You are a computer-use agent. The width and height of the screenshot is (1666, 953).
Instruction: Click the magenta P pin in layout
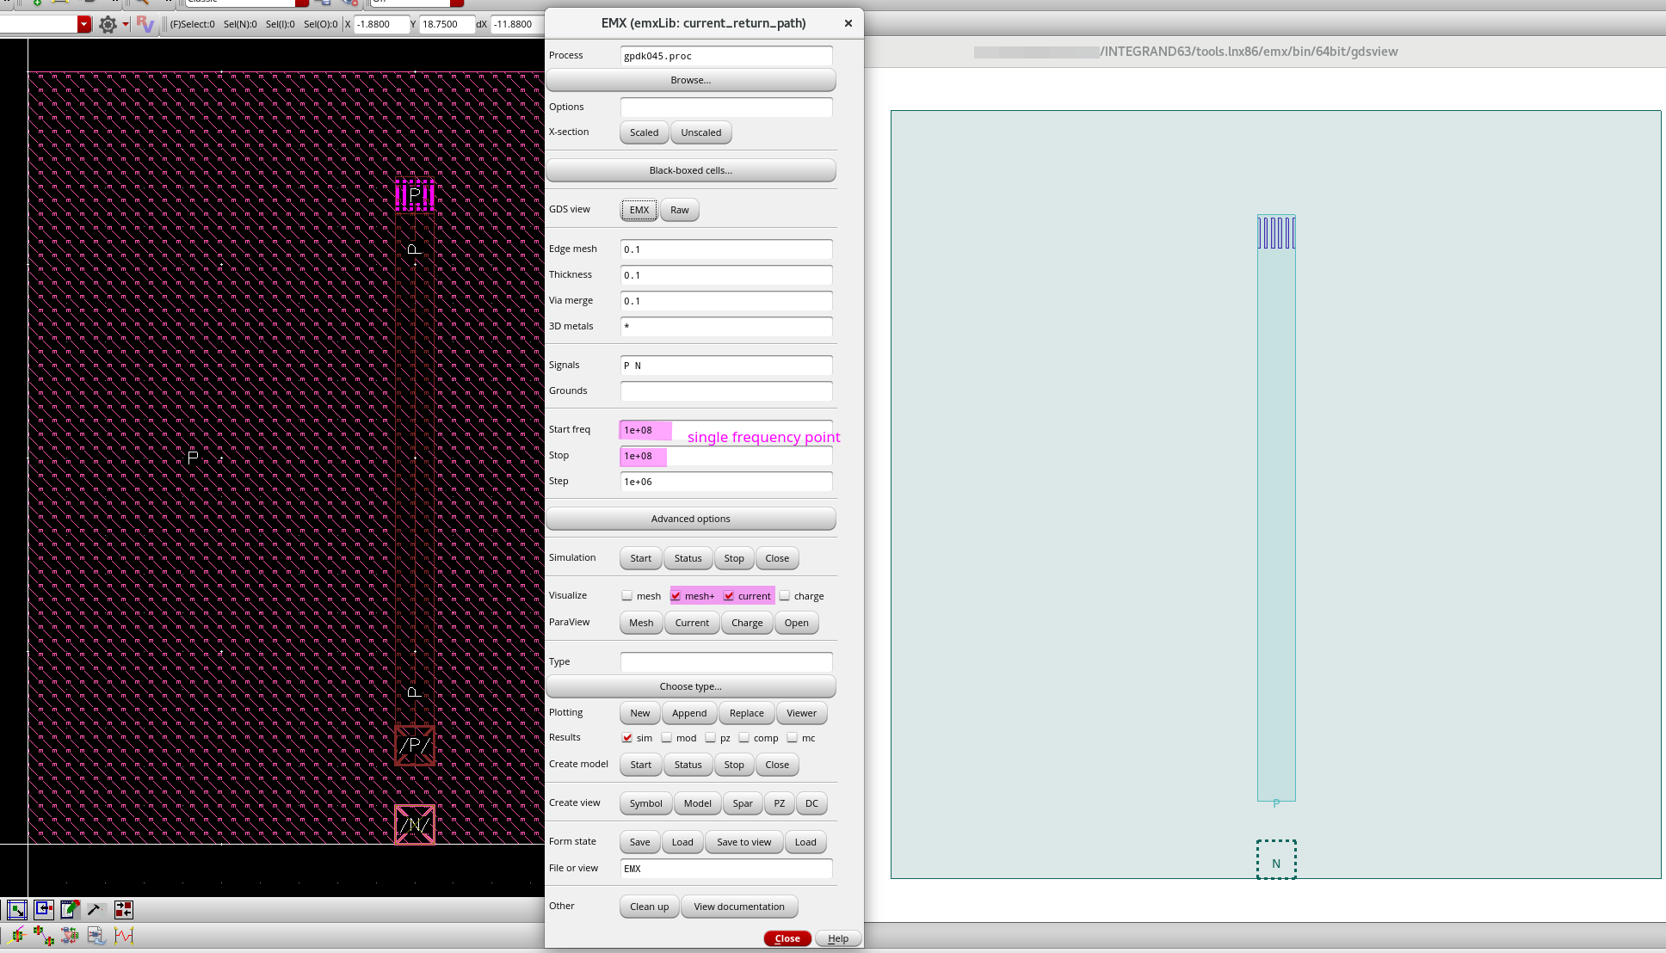(415, 195)
